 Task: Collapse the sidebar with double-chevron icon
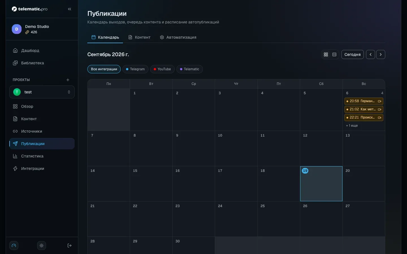pos(70,9)
